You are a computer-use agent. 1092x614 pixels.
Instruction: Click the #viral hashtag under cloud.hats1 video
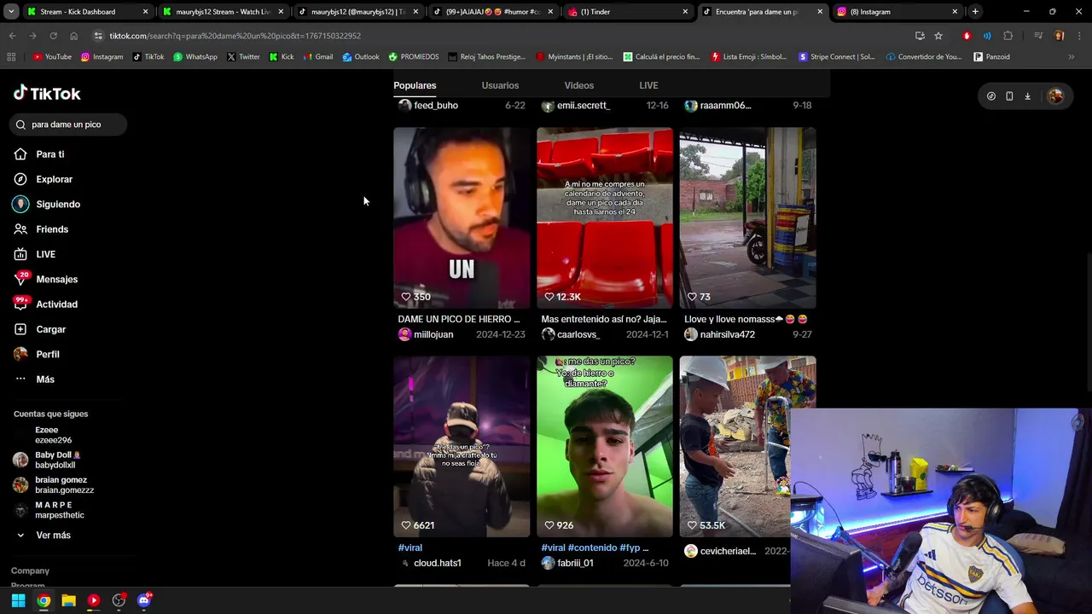(x=410, y=547)
